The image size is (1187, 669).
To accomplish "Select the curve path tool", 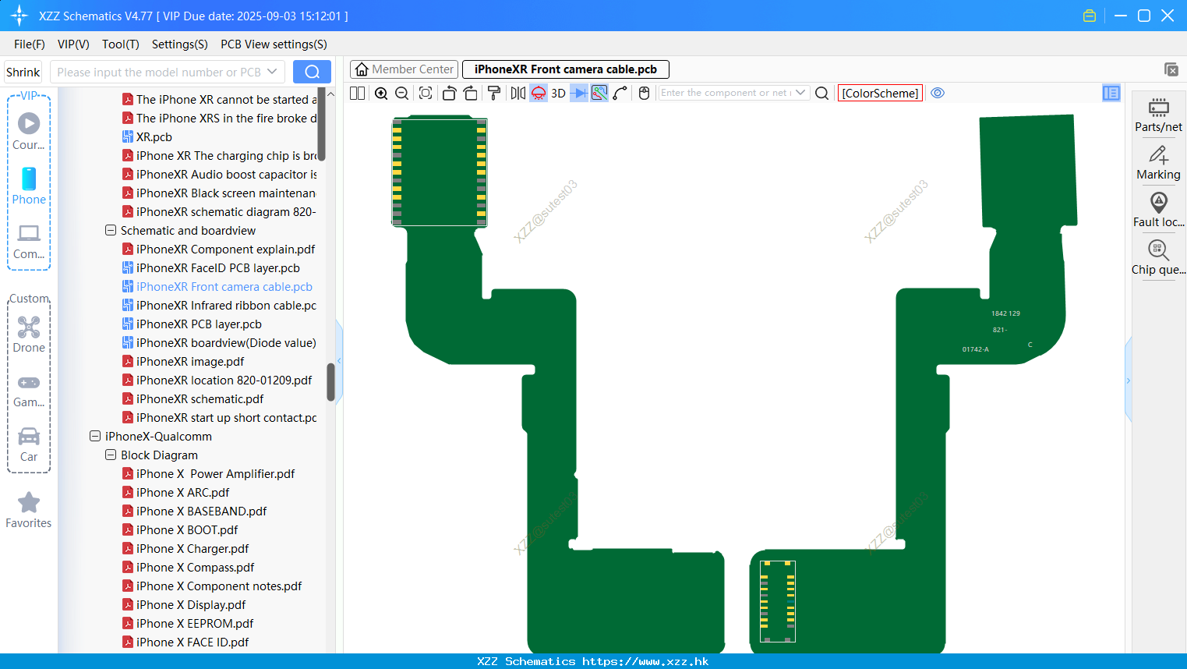I will pos(620,93).
